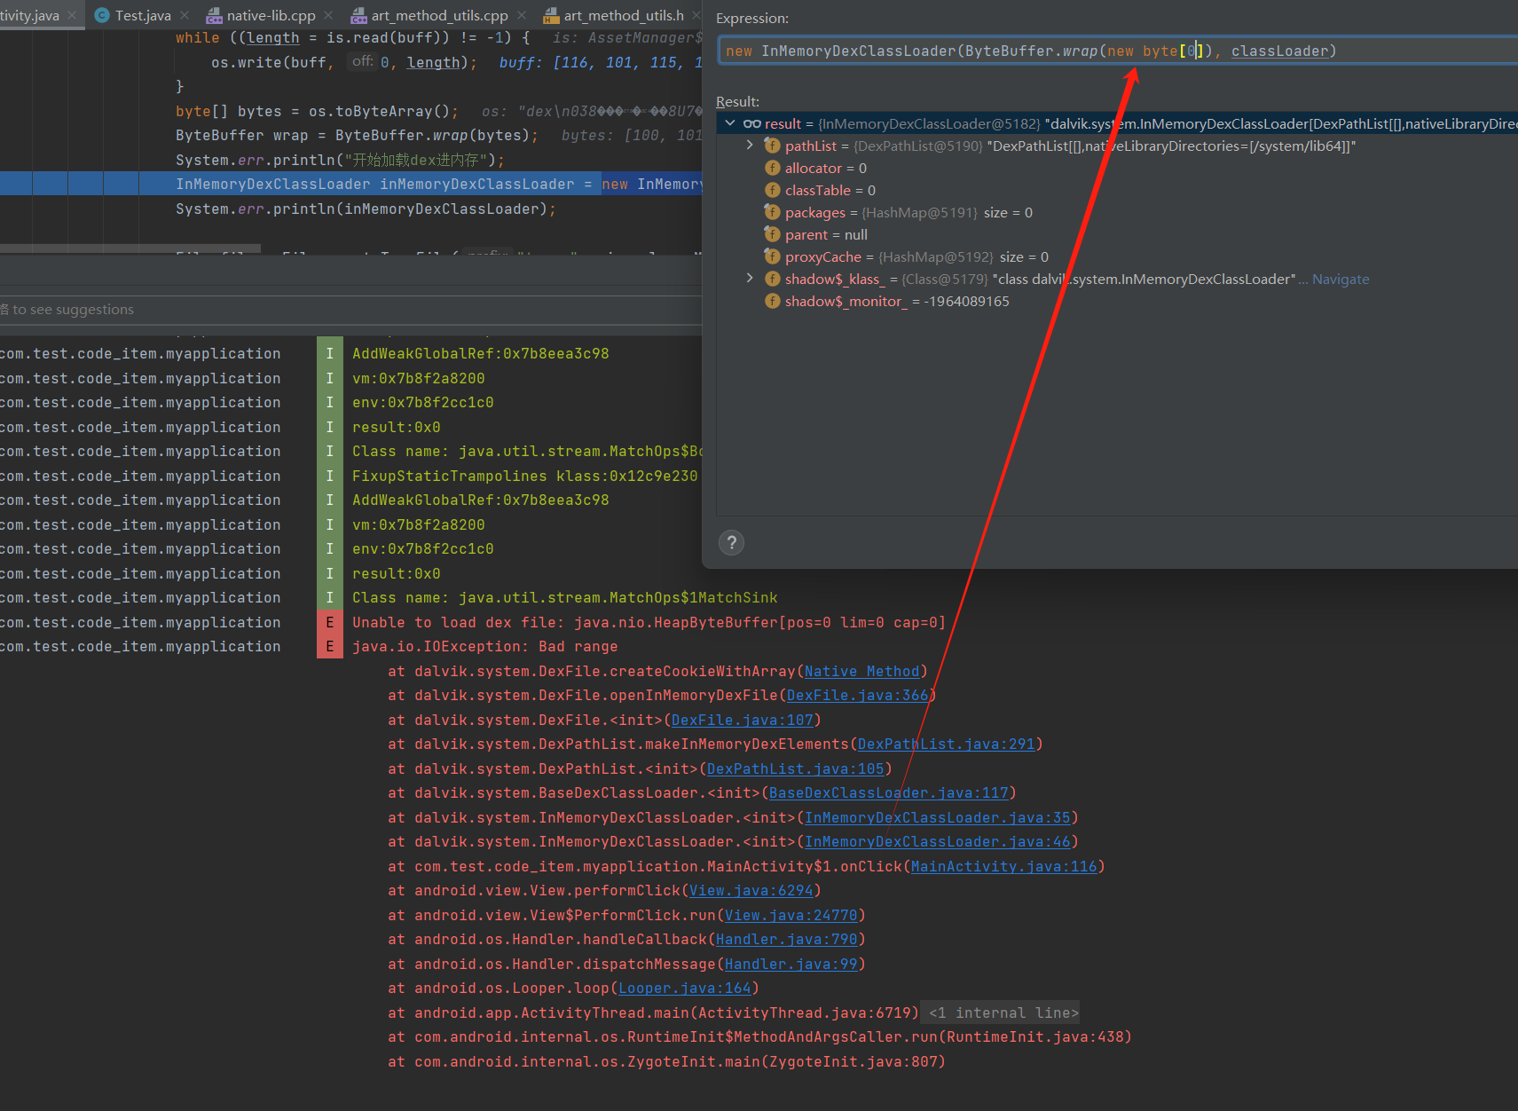Image resolution: width=1518 pixels, height=1111 pixels.
Task: Jump to Handler.java:790
Action: (x=786, y=939)
